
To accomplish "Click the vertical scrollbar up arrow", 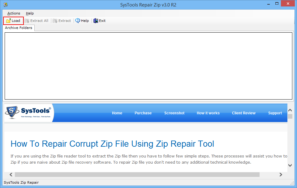I will click(290, 110).
